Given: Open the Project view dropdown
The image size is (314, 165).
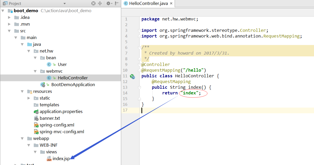Looking at the screenshot, I should pyautogui.click(x=65, y=4).
